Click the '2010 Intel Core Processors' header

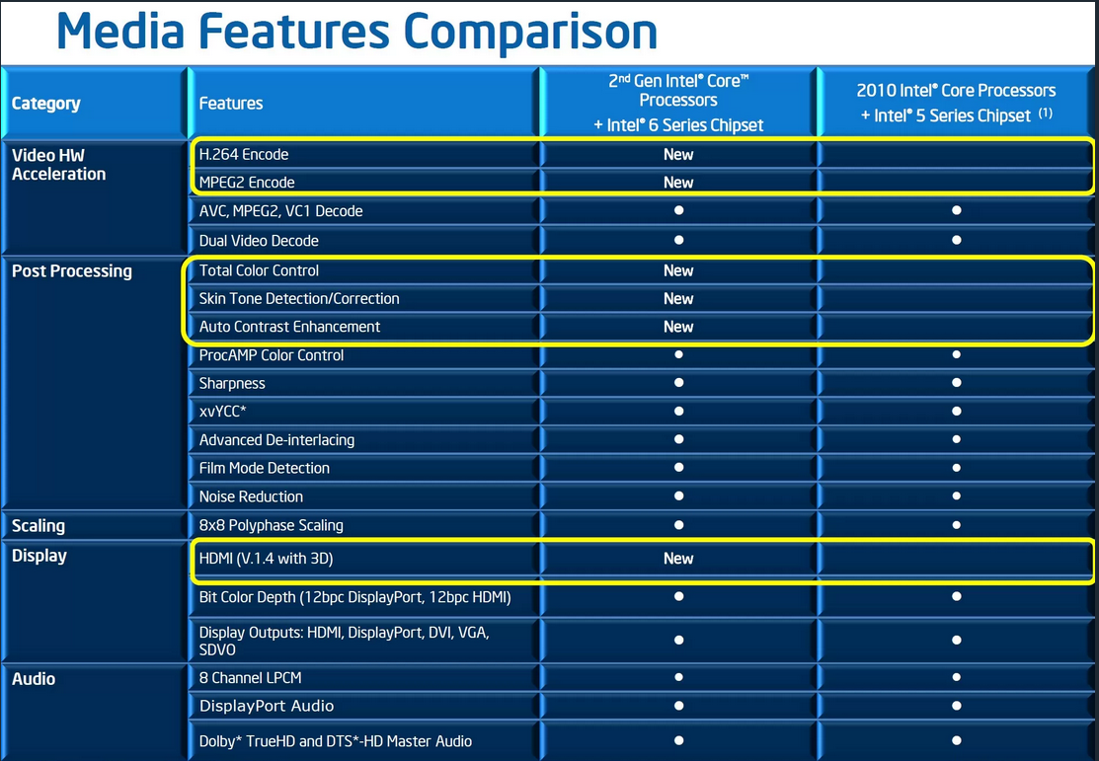click(956, 103)
